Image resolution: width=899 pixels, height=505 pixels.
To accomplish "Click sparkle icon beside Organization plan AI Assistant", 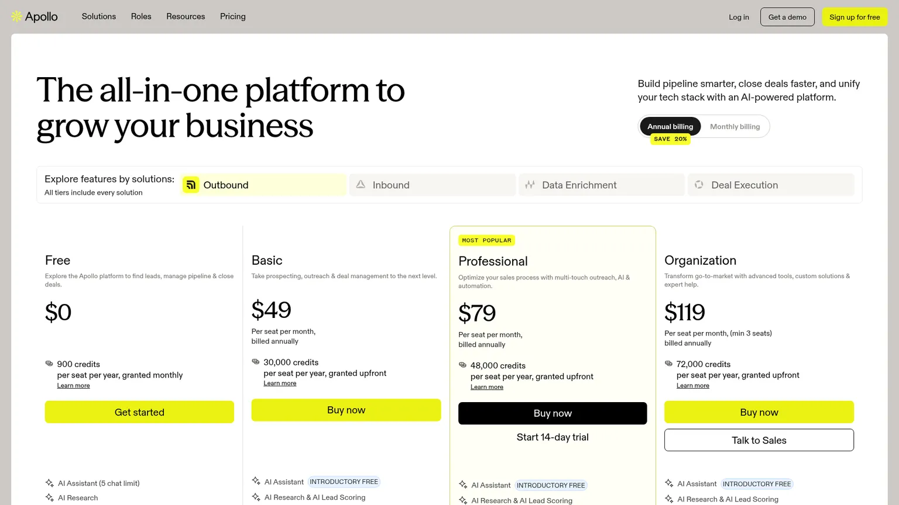I will 669,483.
